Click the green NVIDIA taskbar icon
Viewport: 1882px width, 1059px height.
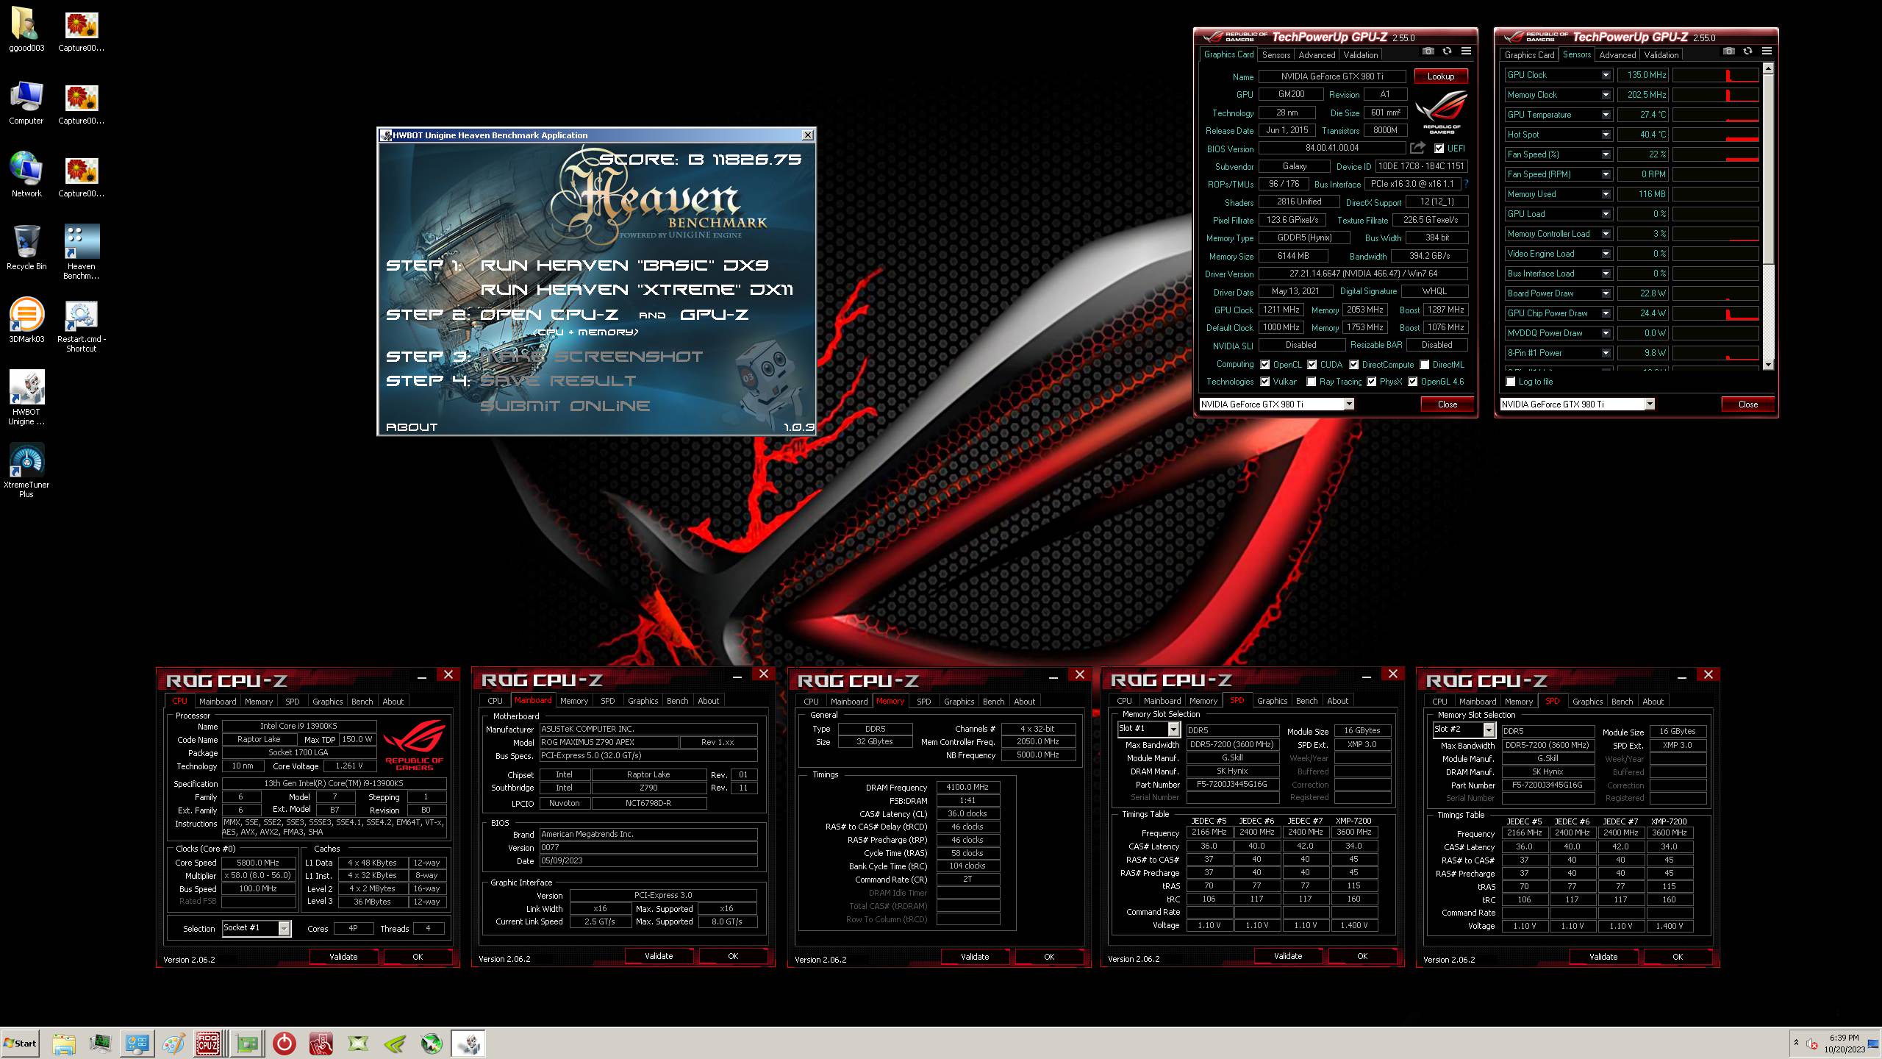tap(395, 1044)
